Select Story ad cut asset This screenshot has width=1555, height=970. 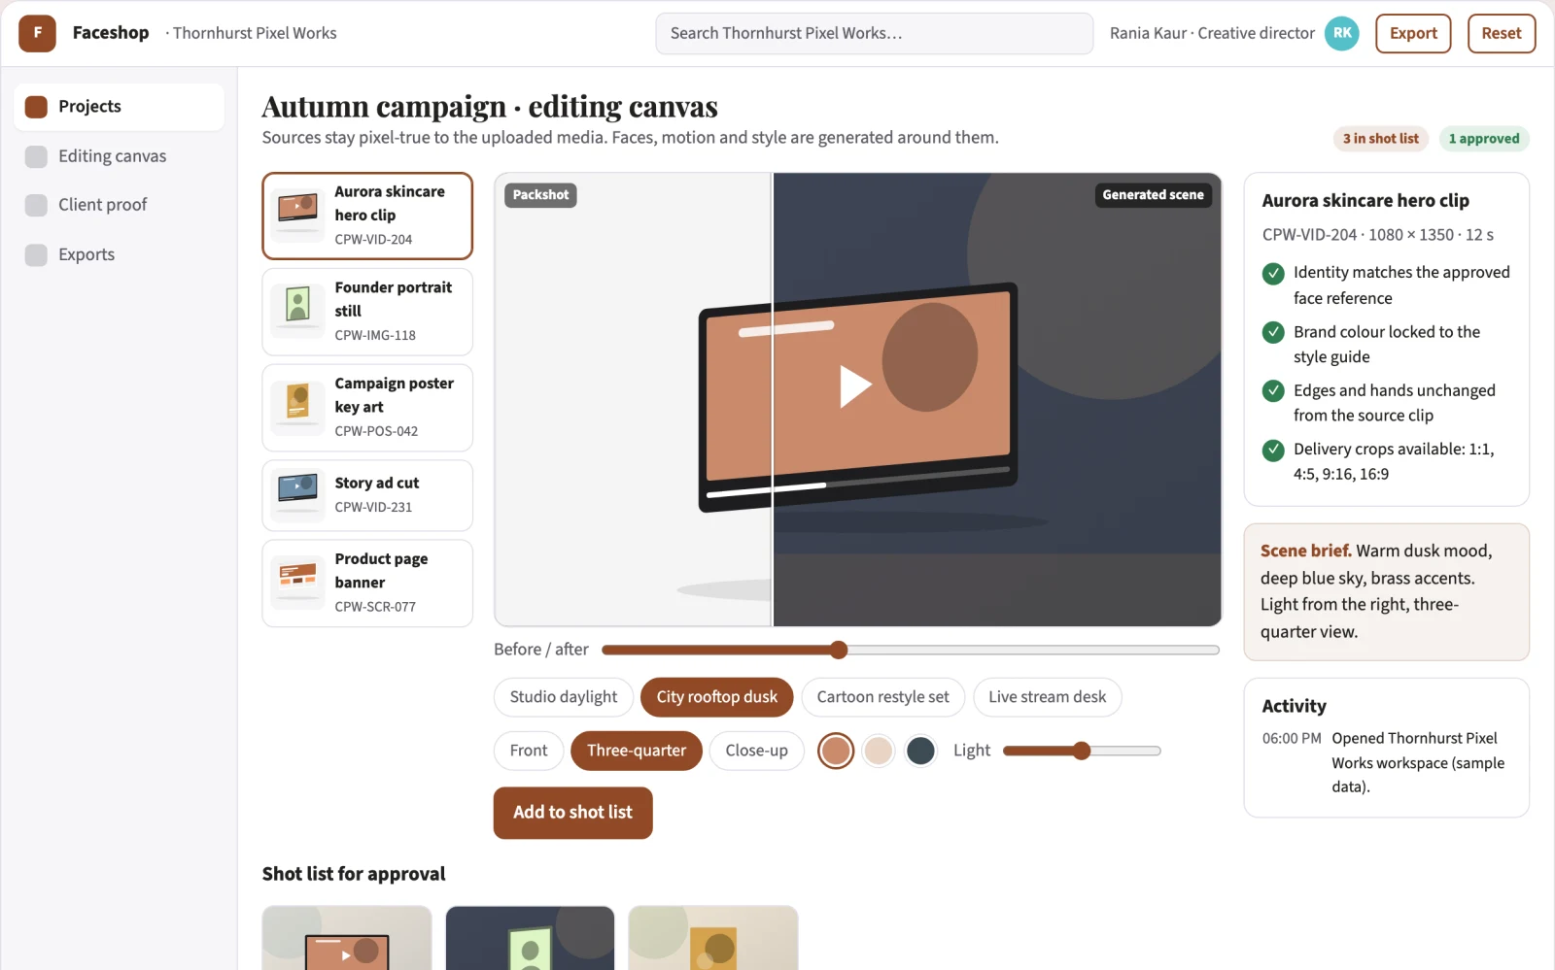coord(367,495)
